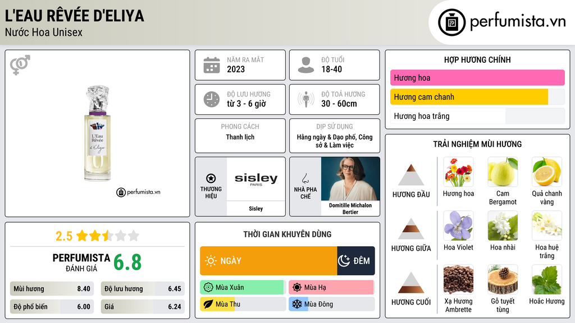This screenshot has width=575, height=323.
Task: Click the snowflake icon for Mùa Đông
Action: point(297,304)
